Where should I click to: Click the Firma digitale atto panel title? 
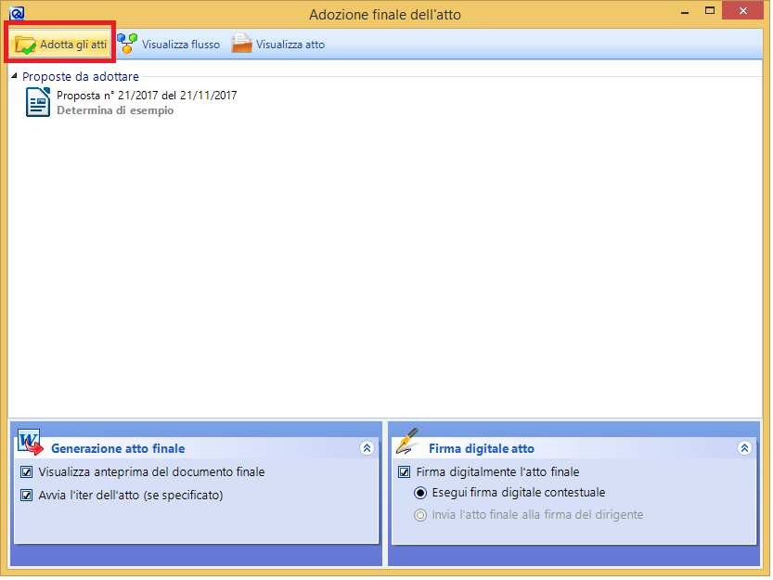[x=483, y=449]
